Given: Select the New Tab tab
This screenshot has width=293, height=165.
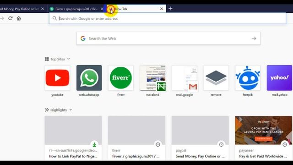Looking at the screenshot, I should [x=136, y=9].
